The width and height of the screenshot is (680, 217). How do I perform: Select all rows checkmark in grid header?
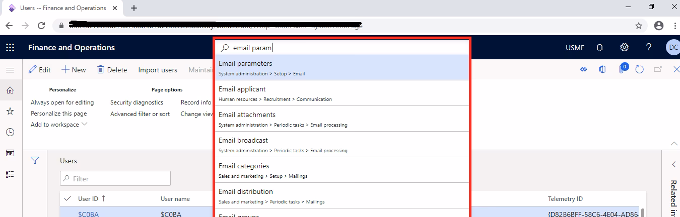(68, 198)
